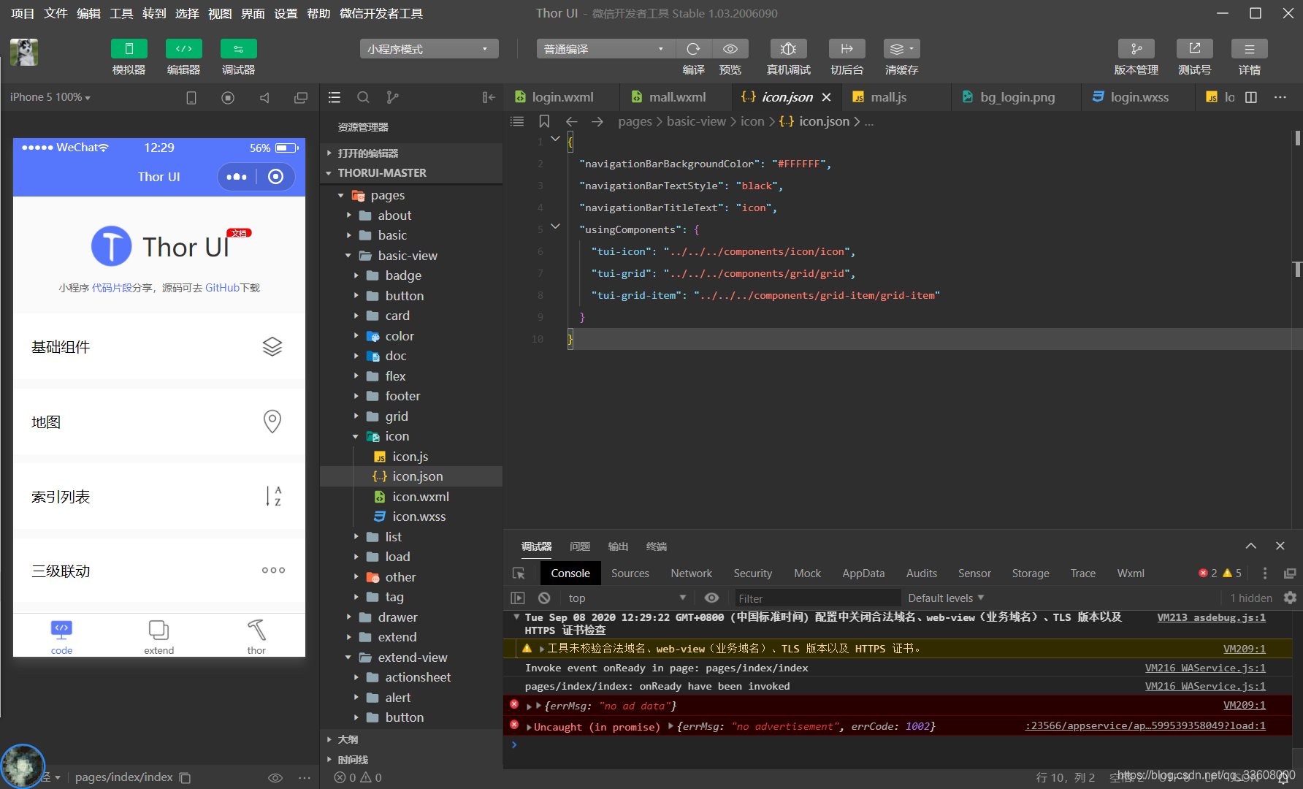
Task: Toggle the console live expression eye
Action: click(711, 598)
